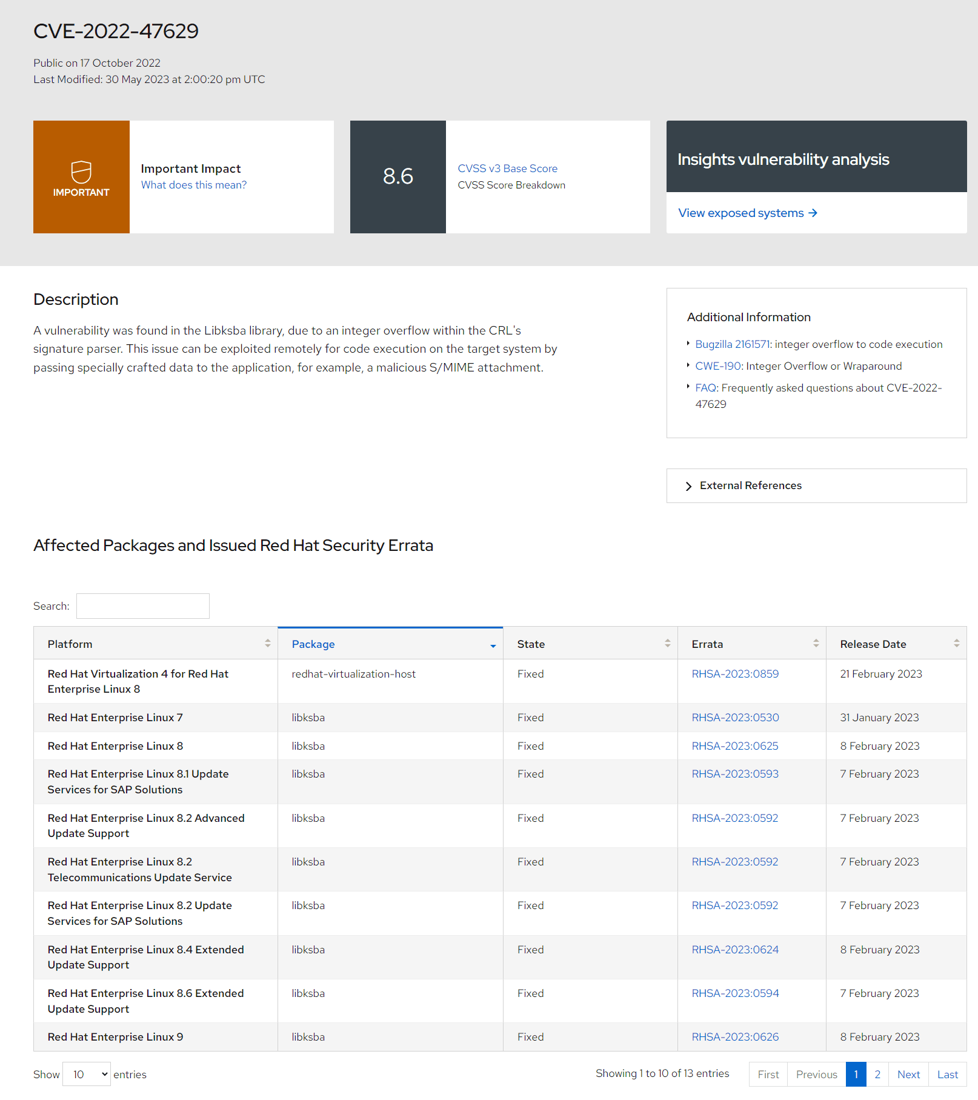Sort table by State column arrows
The height and width of the screenshot is (1100, 978).
pyautogui.click(x=668, y=643)
